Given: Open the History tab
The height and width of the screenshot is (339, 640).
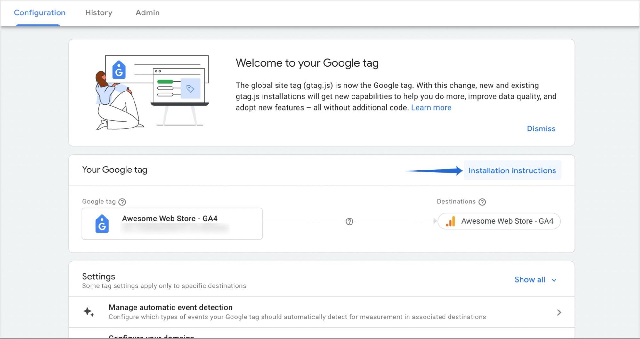Looking at the screenshot, I should pos(99,13).
